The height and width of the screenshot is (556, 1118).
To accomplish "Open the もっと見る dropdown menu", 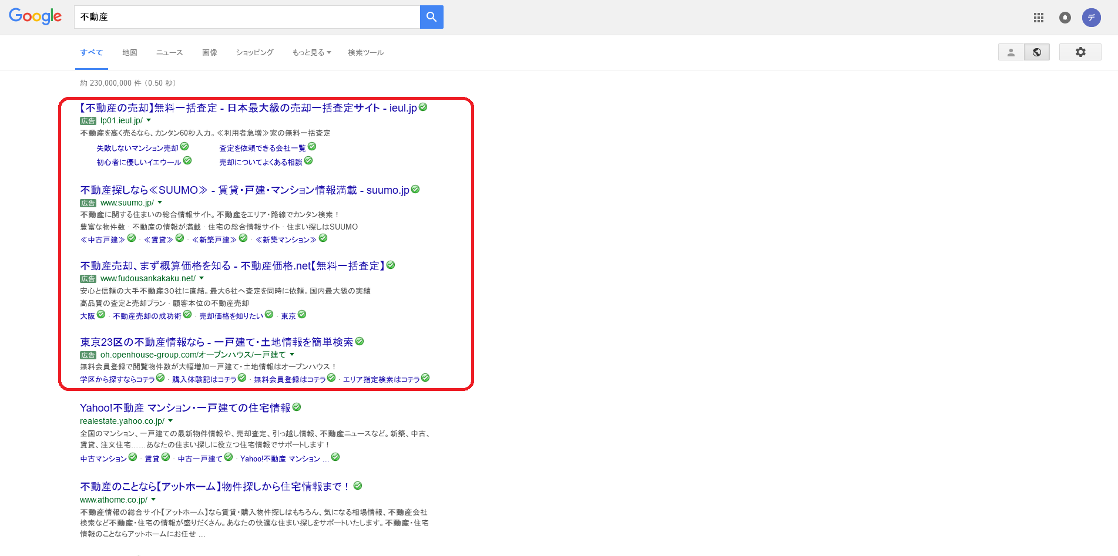I will [x=312, y=53].
